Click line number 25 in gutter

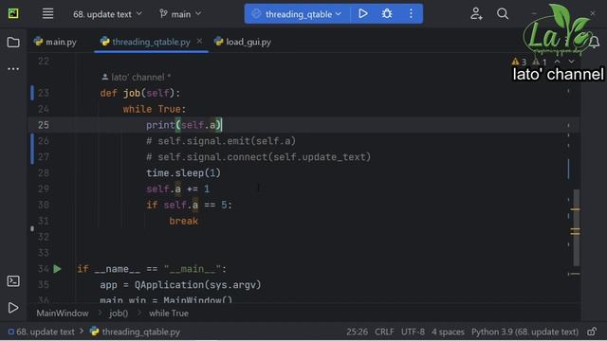point(44,125)
